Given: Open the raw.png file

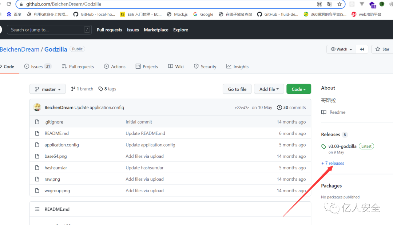Looking at the screenshot, I should click(x=52, y=179).
